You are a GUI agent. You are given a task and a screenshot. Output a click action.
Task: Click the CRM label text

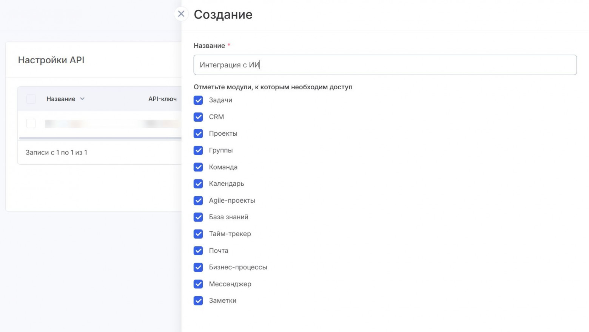coord(216,117)
